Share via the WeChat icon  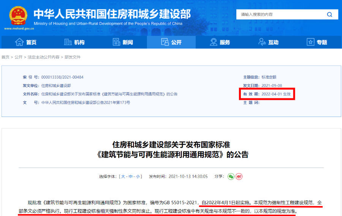click(x=231, y=177)
